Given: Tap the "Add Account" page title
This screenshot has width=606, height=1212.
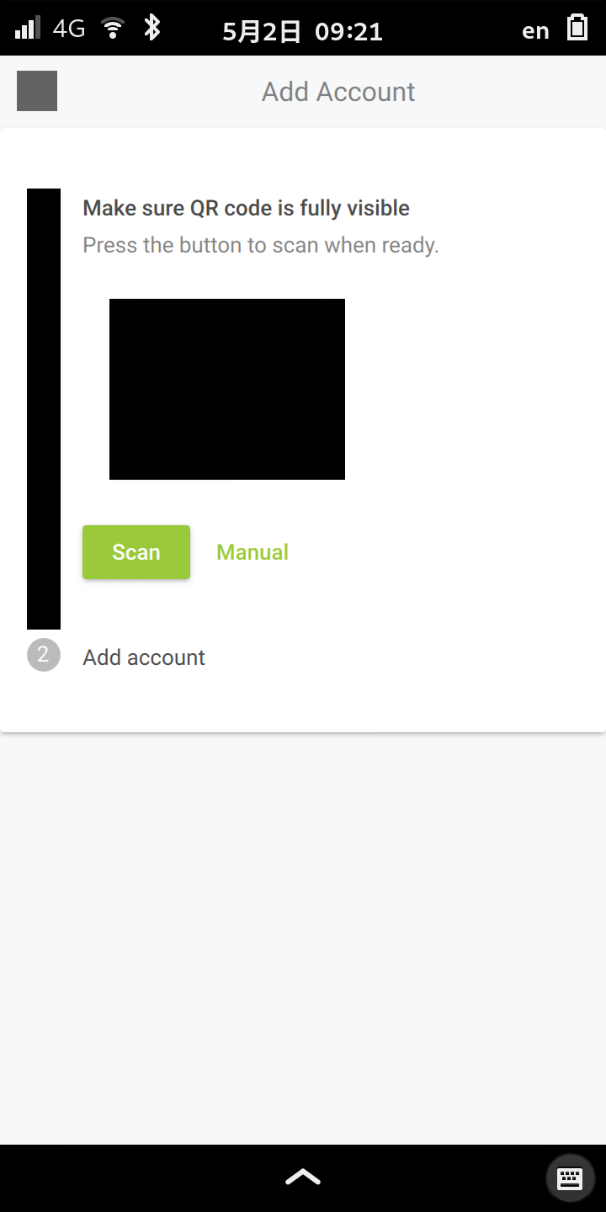Looking at the screenshot, I should 338,91.
